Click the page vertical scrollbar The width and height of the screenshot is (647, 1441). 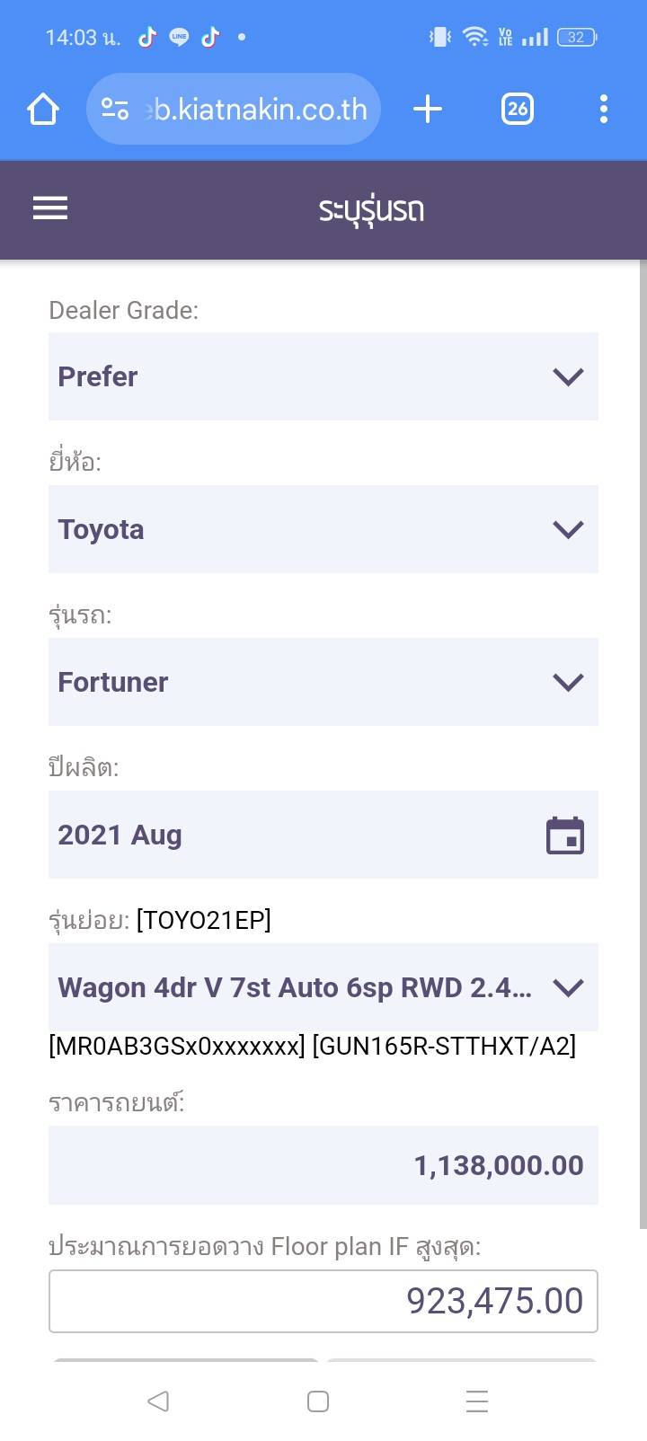click(643, 746)
